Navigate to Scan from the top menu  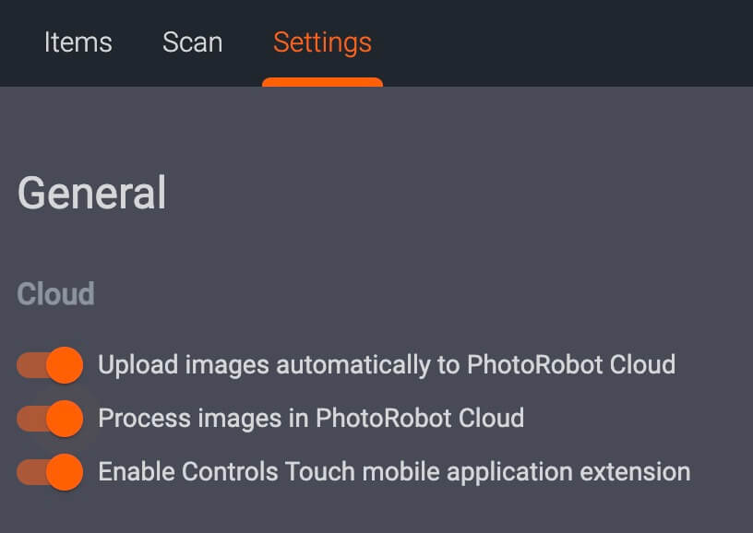(x=193, y=42)
